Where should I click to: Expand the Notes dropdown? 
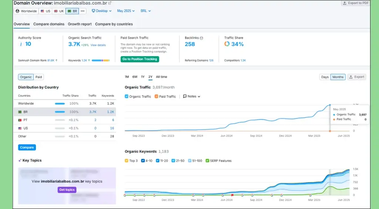tap(192, 97)
